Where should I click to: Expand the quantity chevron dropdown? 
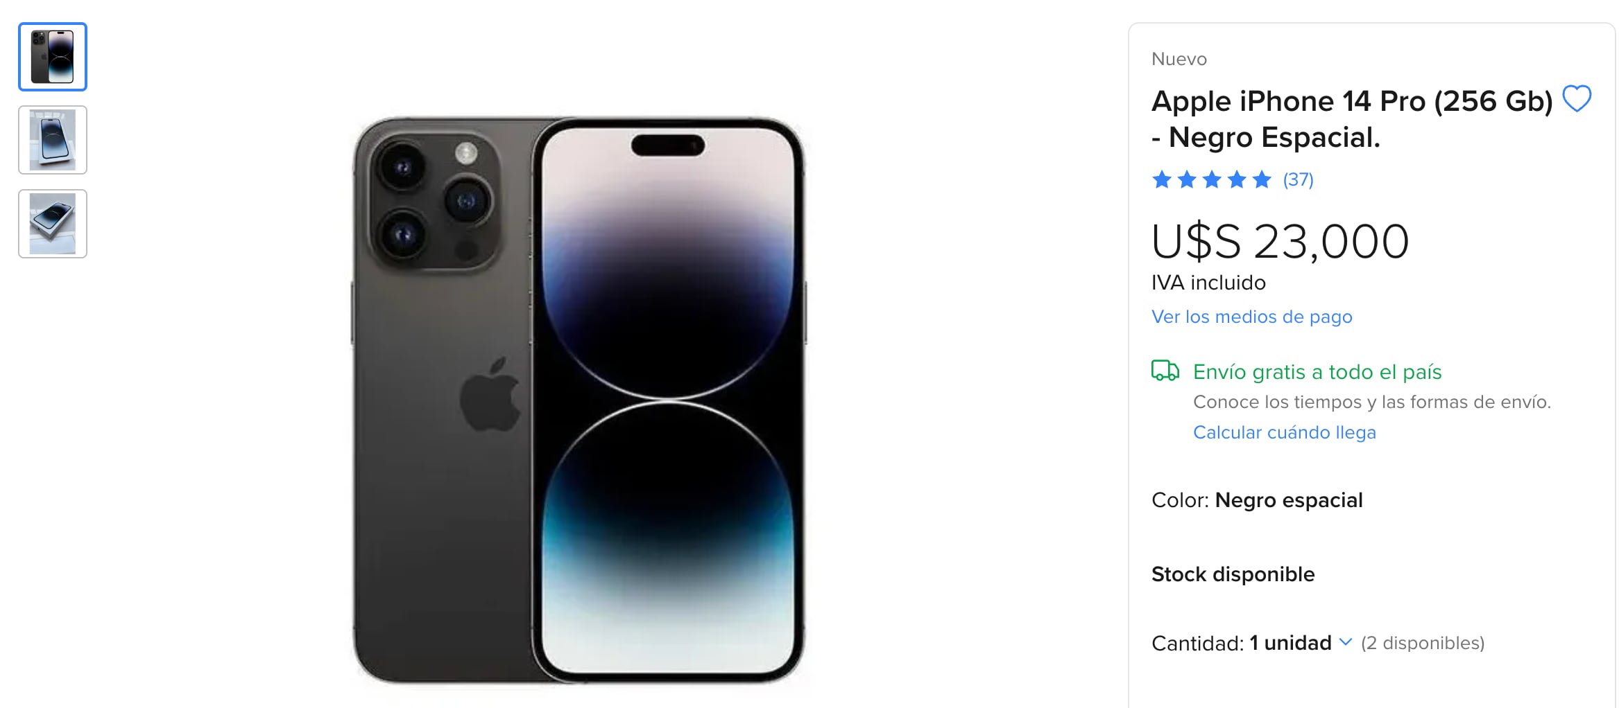tap(1345, 642)
